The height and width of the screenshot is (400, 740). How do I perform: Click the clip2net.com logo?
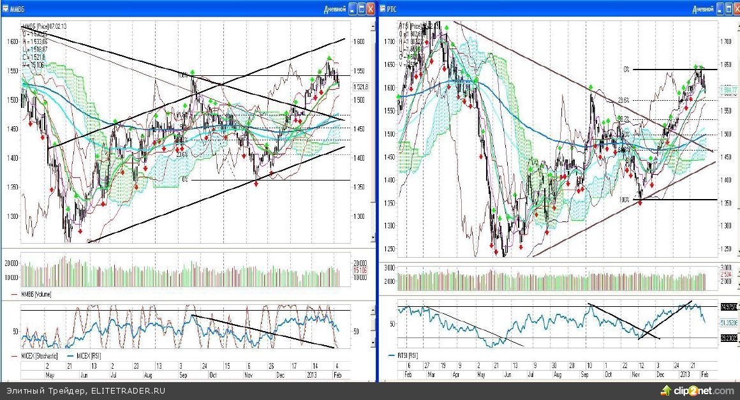pos(698,390)
